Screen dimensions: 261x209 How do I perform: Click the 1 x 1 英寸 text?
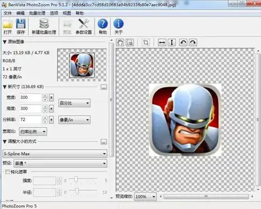12,69
